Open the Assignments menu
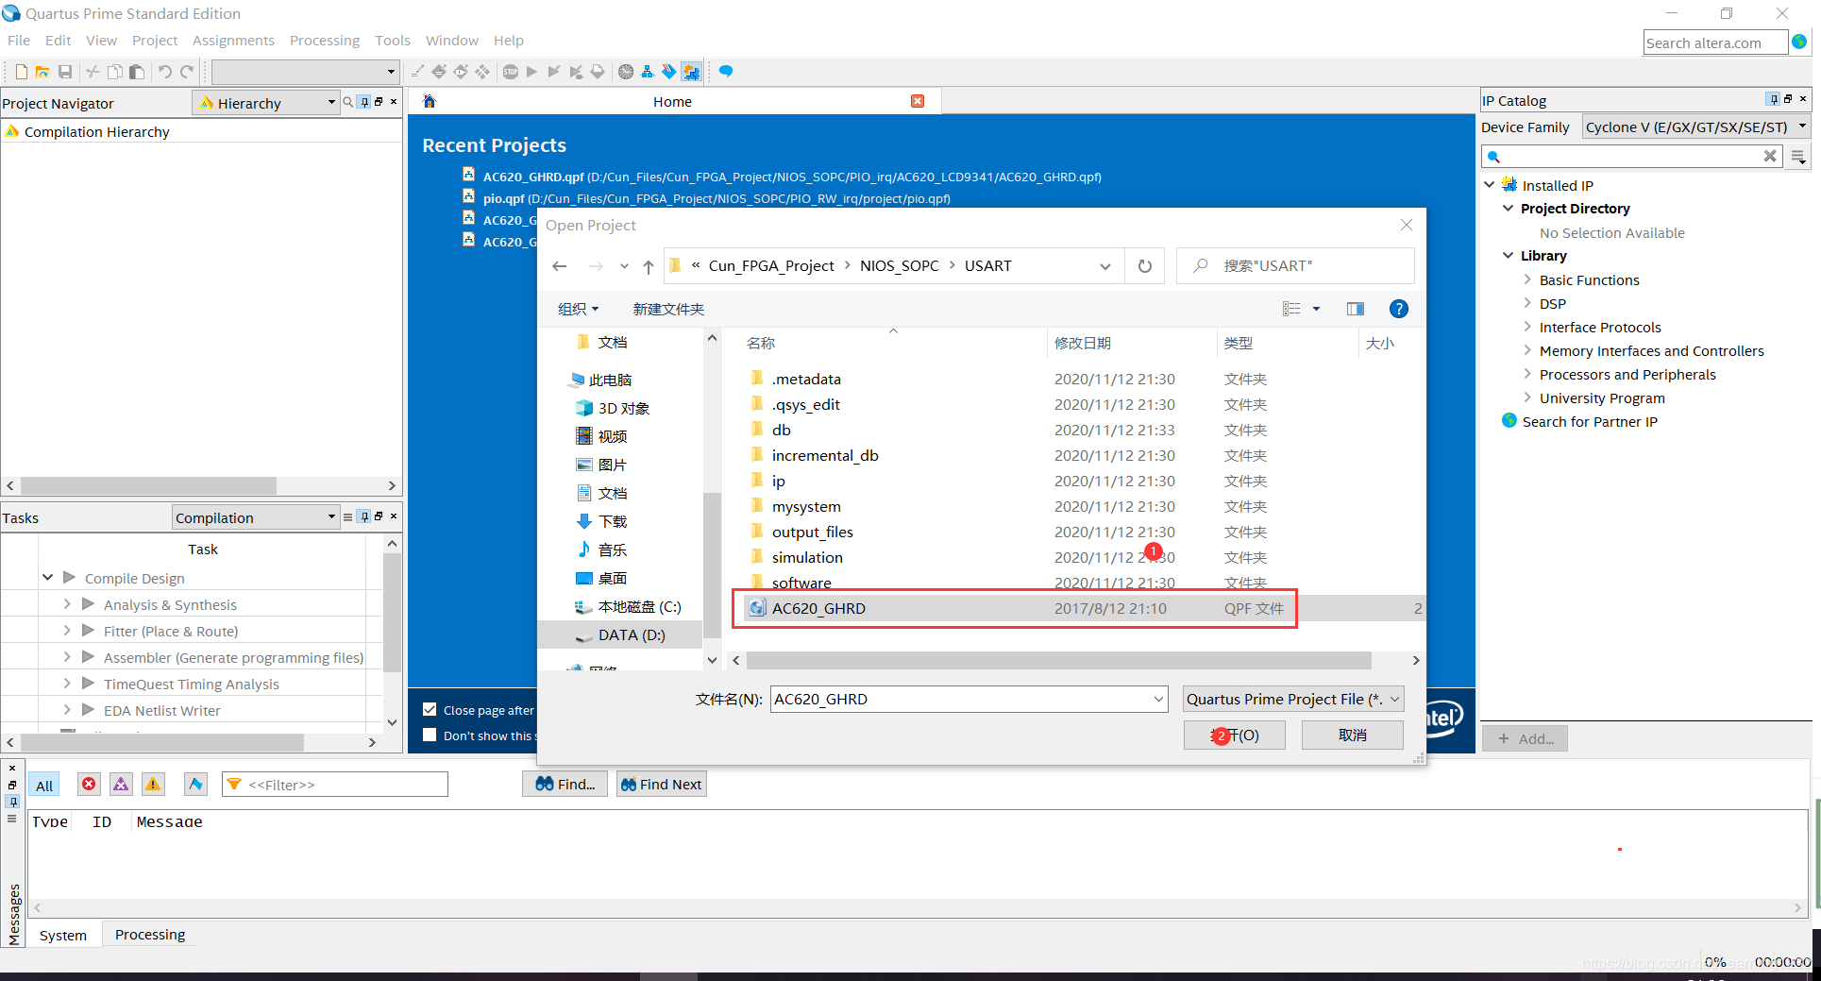Image resolution: width=1821 pixels, height=981 pixels. (x=233, y=41)
